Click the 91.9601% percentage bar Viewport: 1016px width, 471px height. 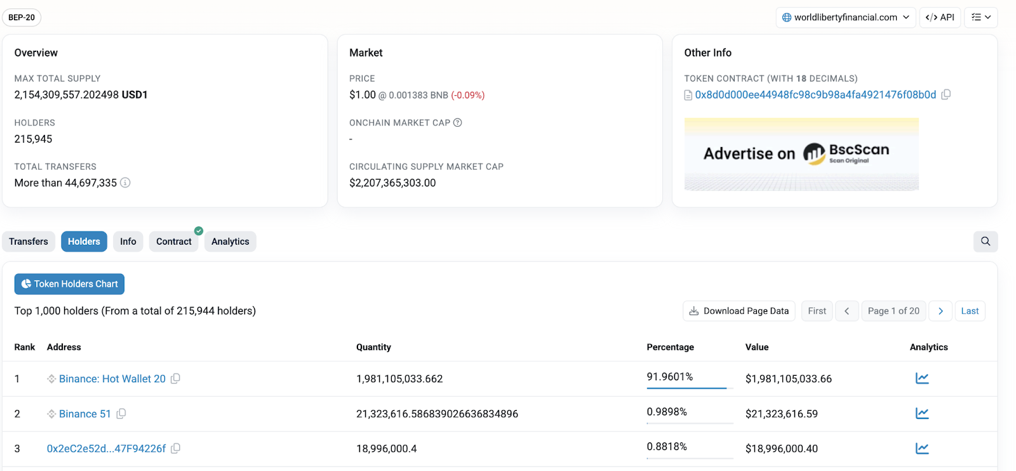click(x=690, y=388)
